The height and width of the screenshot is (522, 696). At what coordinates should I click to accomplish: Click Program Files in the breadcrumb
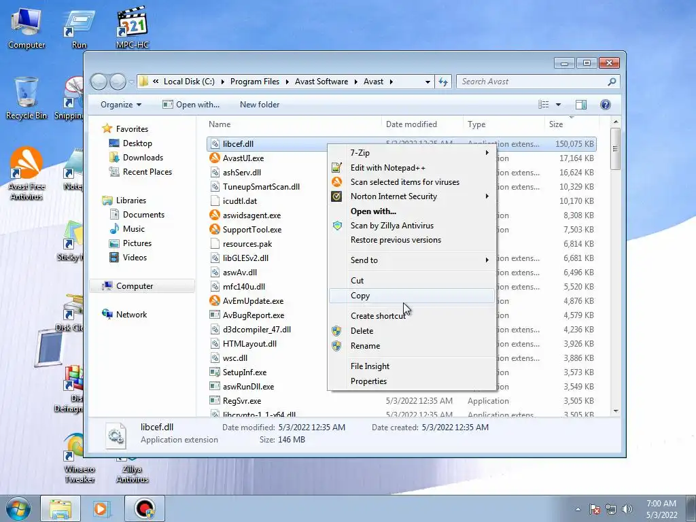click(x=255, y=82)
